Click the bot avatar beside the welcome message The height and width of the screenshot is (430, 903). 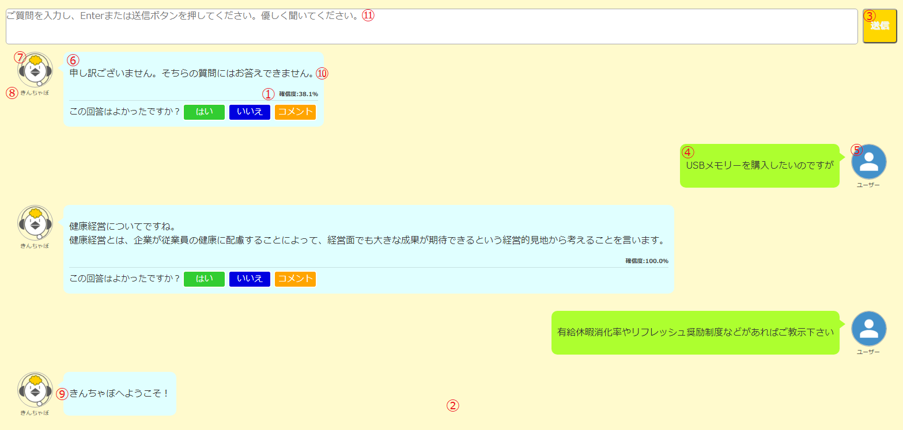point(35,390)
